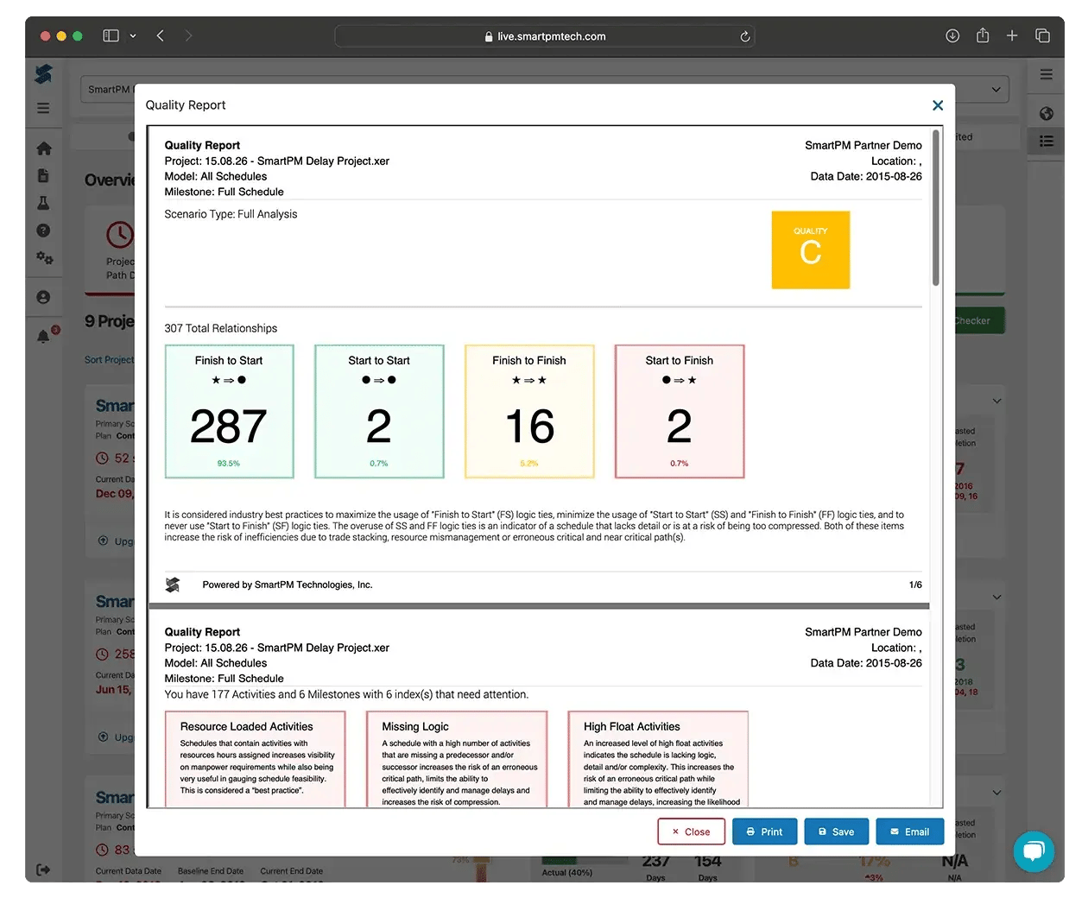Toggle the left hamburger menu
This screenshot has height=898, width=1088.
tap(43, 109)
